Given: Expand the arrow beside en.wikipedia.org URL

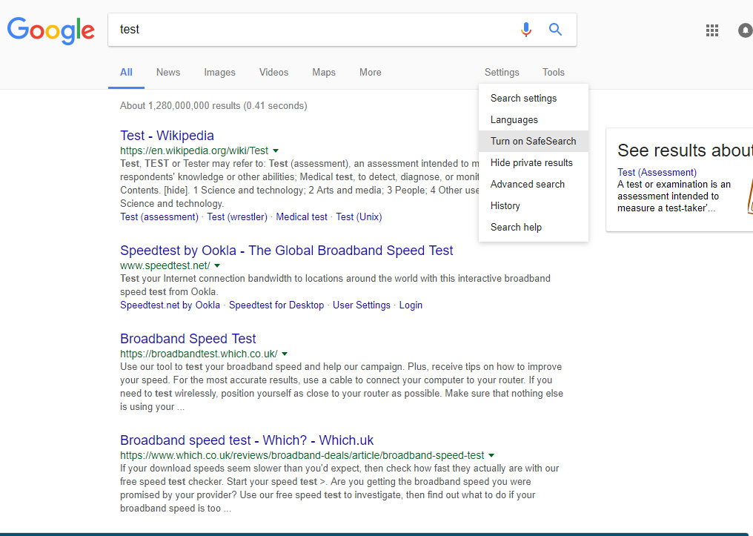Looking at the screenshot, I should (276, 150).
